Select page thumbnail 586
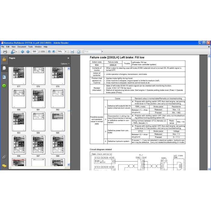This screenshot has width=211, height=211. pos(19,145)
